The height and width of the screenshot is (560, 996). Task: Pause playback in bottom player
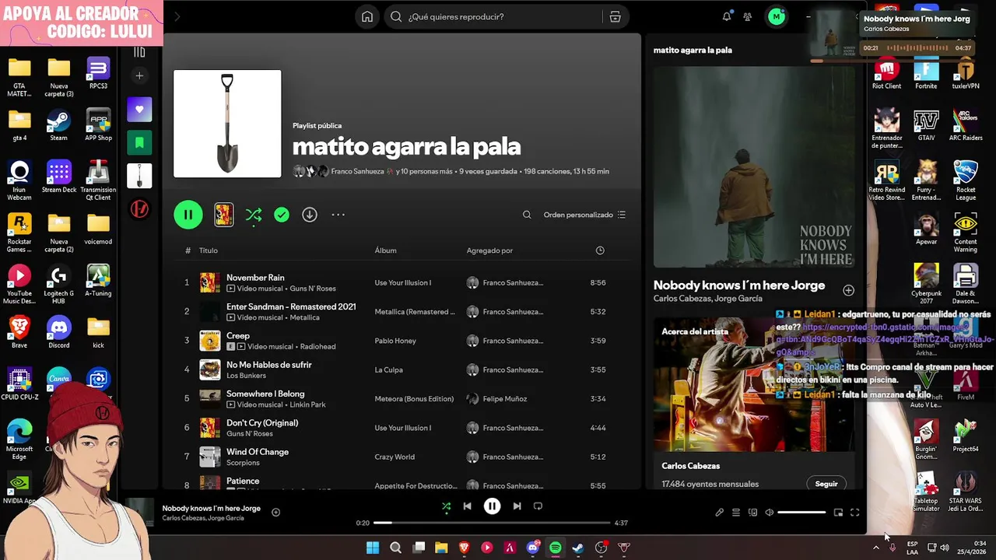492,506
